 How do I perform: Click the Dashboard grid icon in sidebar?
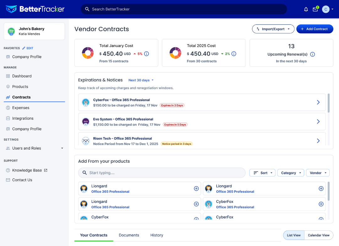8,76
